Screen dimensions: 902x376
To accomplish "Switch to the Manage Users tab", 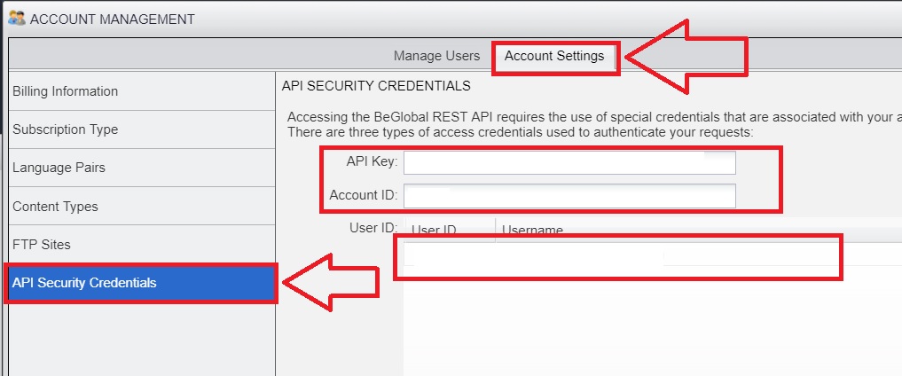I will point(436,56).
